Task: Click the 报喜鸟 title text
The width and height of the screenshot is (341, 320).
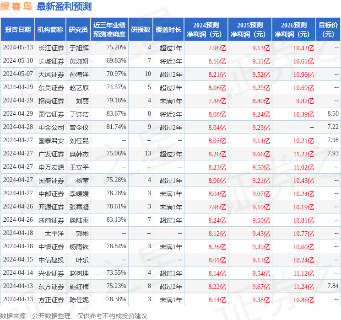Action: [x=16, y=6]
